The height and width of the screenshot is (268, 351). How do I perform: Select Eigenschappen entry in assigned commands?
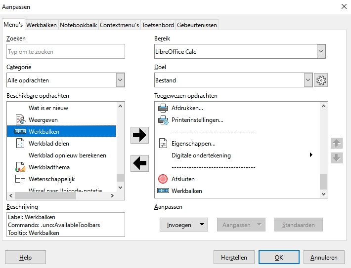tap(193, 144)
